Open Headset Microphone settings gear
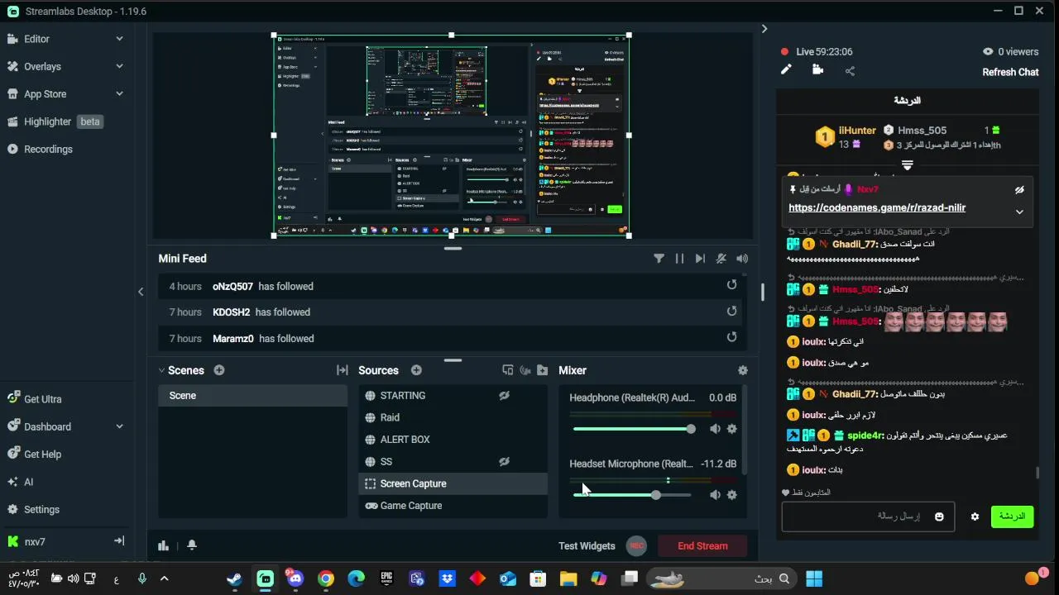The image size is (1059, 595). tap(731, 495)
